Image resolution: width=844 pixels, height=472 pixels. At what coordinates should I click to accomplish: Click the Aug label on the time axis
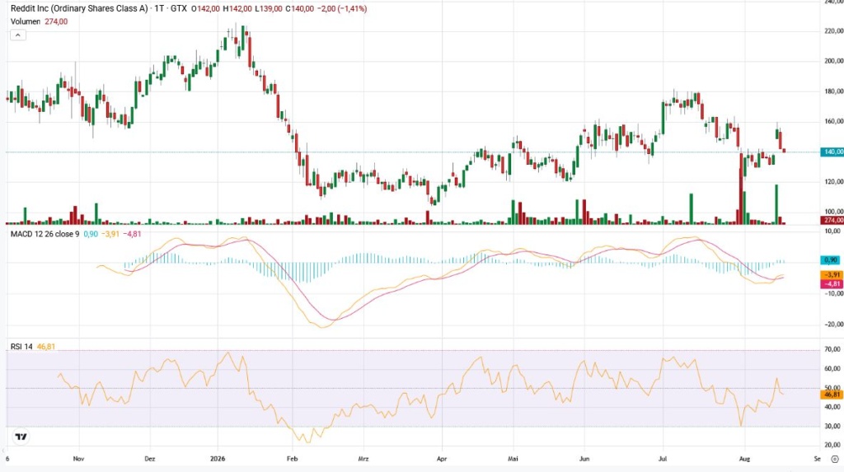(x=744, y=459)
